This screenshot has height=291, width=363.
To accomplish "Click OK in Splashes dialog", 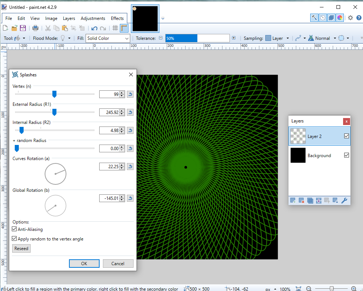I will click(84, 263).
